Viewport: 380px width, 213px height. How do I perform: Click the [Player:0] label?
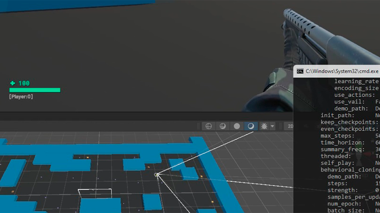point(21,97)
